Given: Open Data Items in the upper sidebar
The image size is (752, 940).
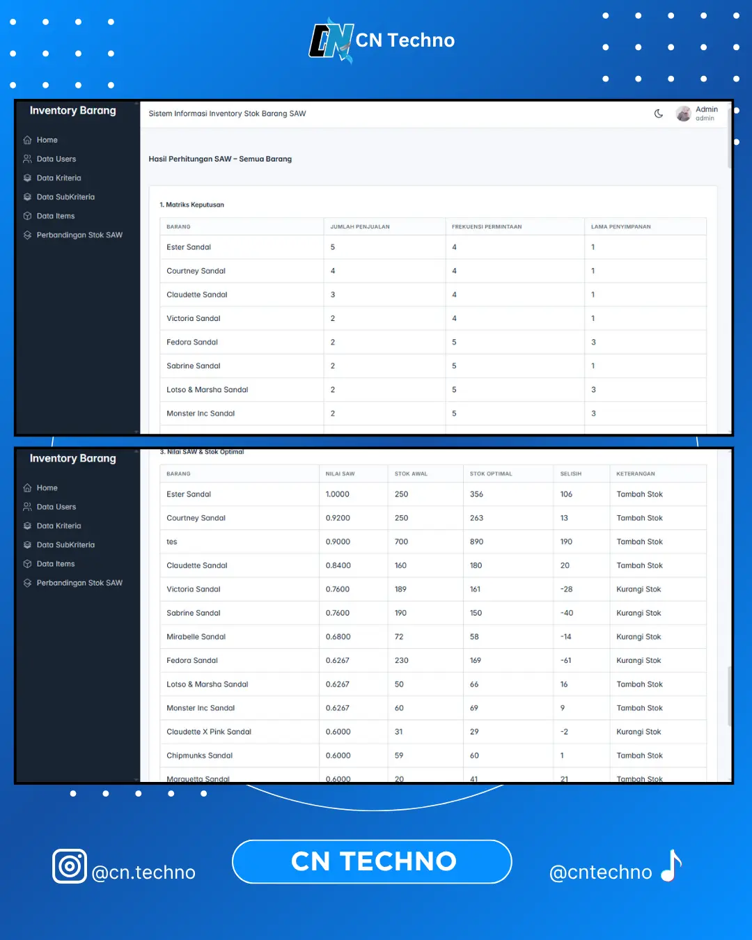Looking at the screenshot, I should click(x=56, y=216).
